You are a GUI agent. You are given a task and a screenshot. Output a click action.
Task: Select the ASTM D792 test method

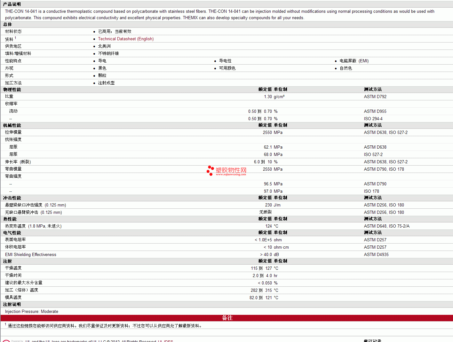pos(375,97)
